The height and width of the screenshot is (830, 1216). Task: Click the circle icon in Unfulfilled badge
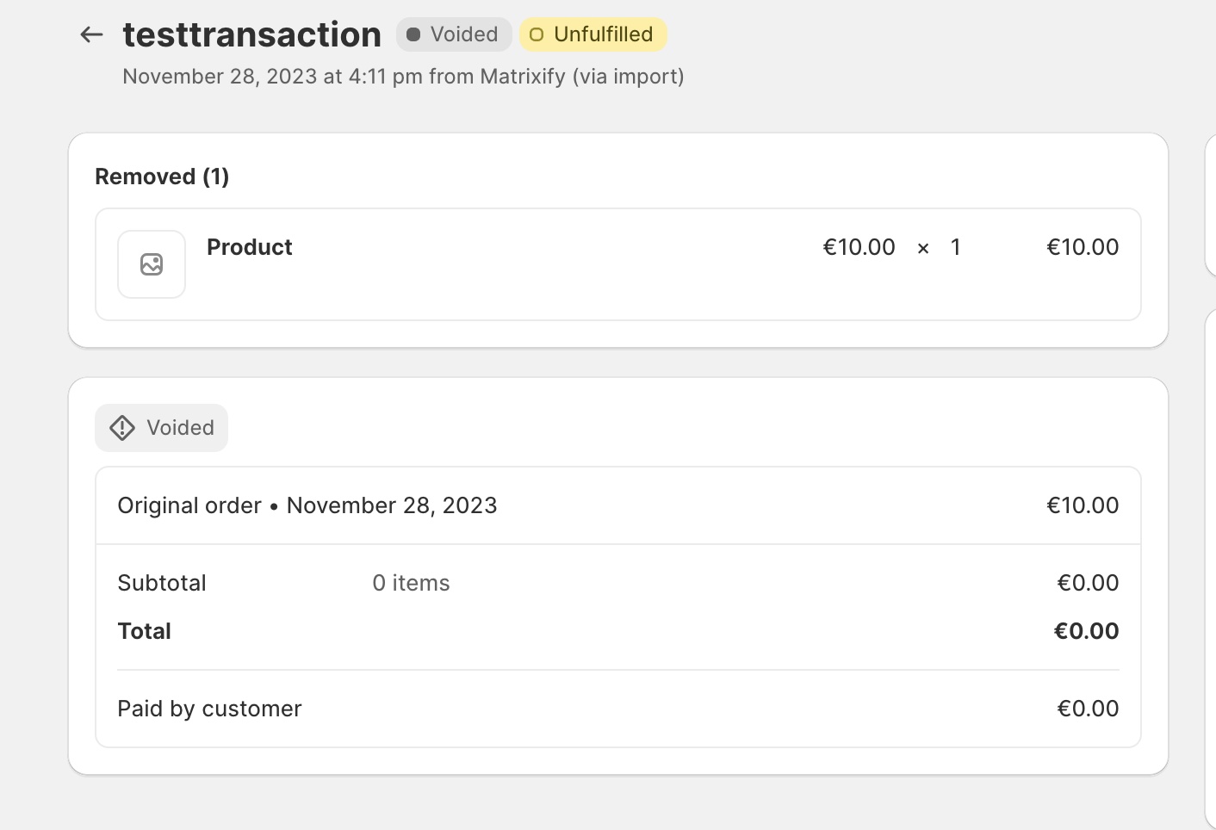tap(536, 34)
